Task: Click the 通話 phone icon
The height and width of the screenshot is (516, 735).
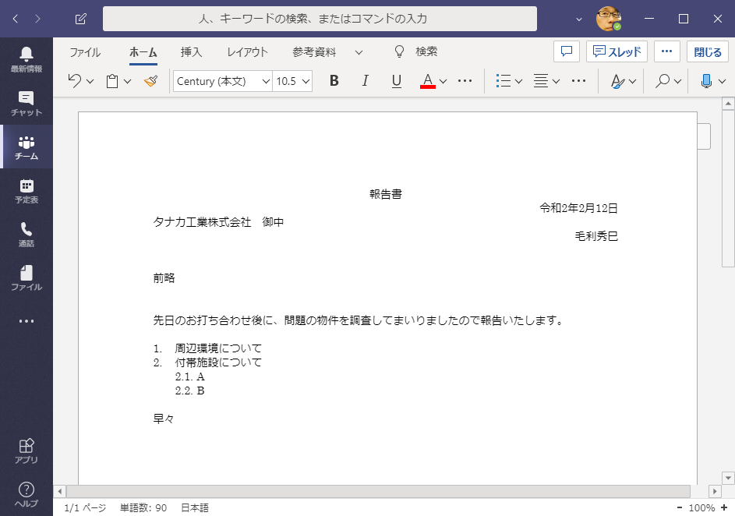Action: point(27,235)
